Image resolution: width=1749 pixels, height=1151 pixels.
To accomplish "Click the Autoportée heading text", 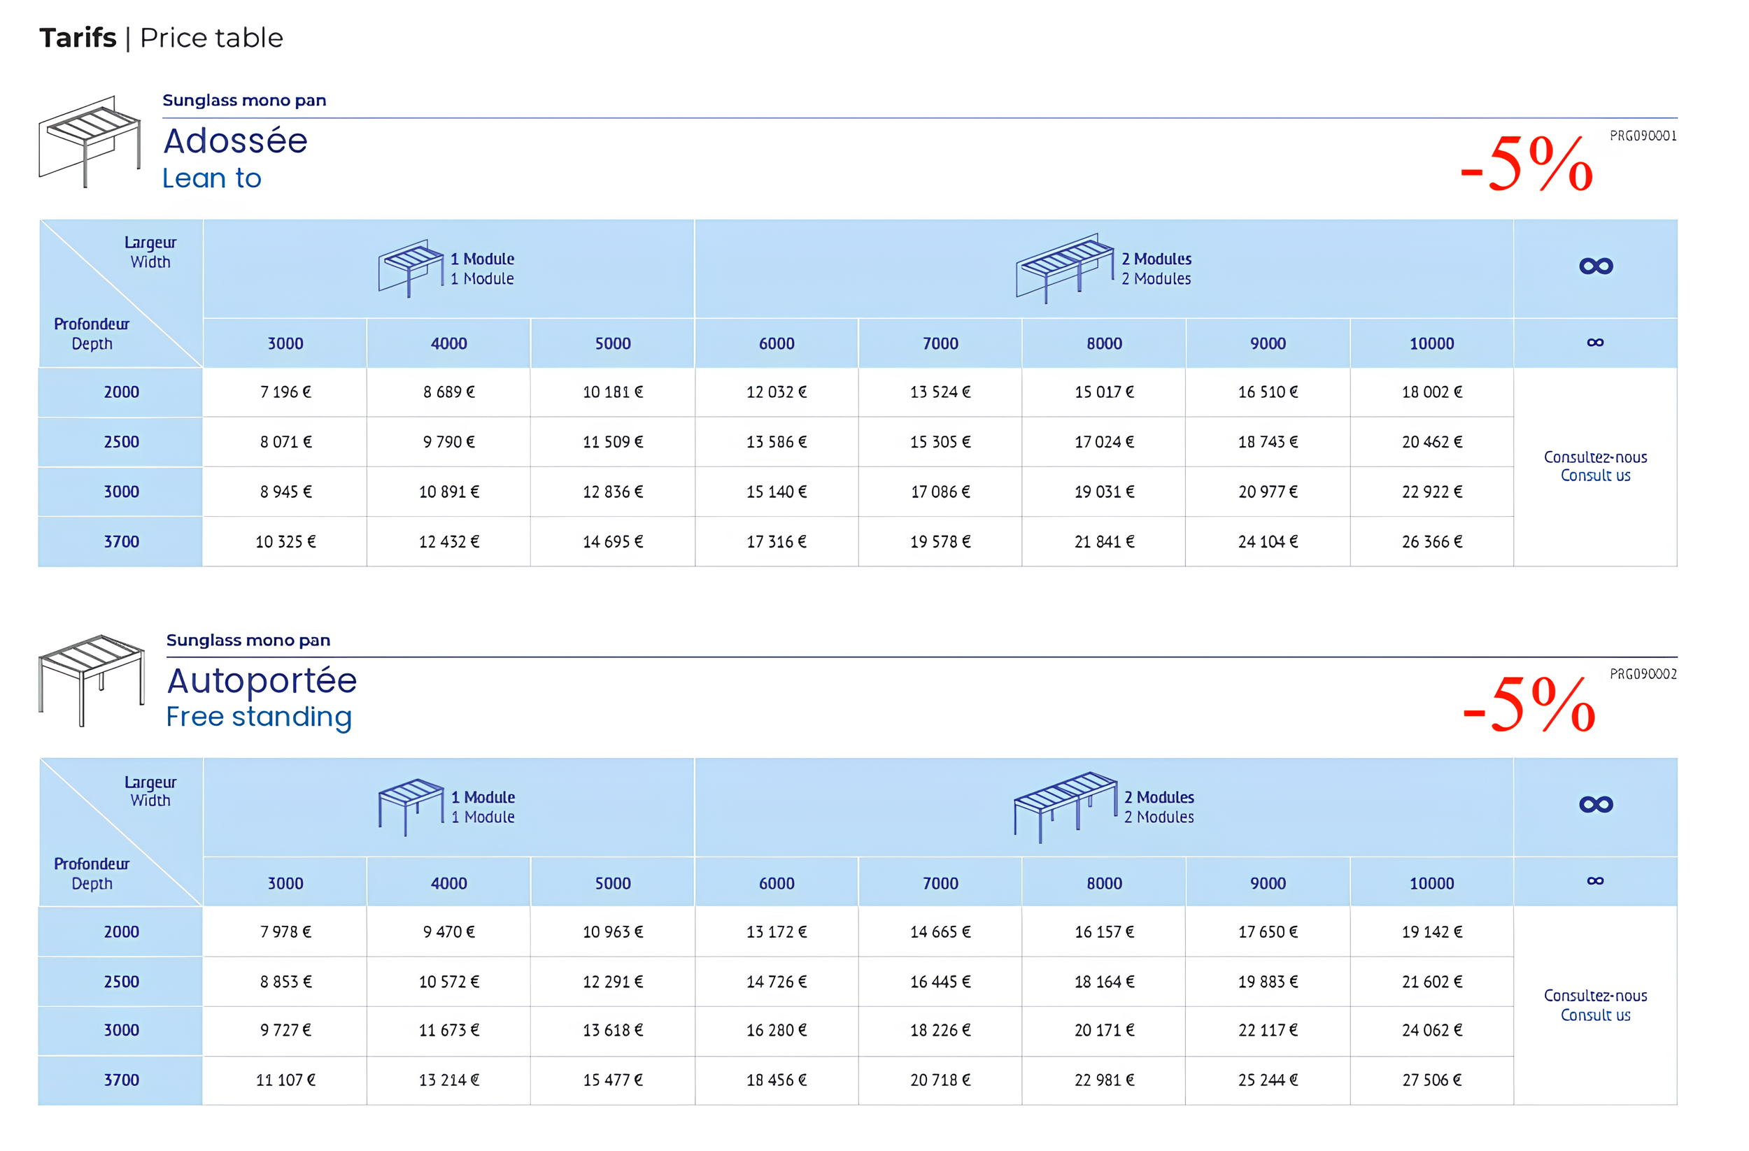I will tap(262, 680).
